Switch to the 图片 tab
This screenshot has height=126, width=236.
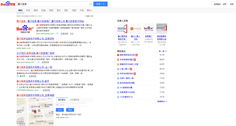click(66, 10)
